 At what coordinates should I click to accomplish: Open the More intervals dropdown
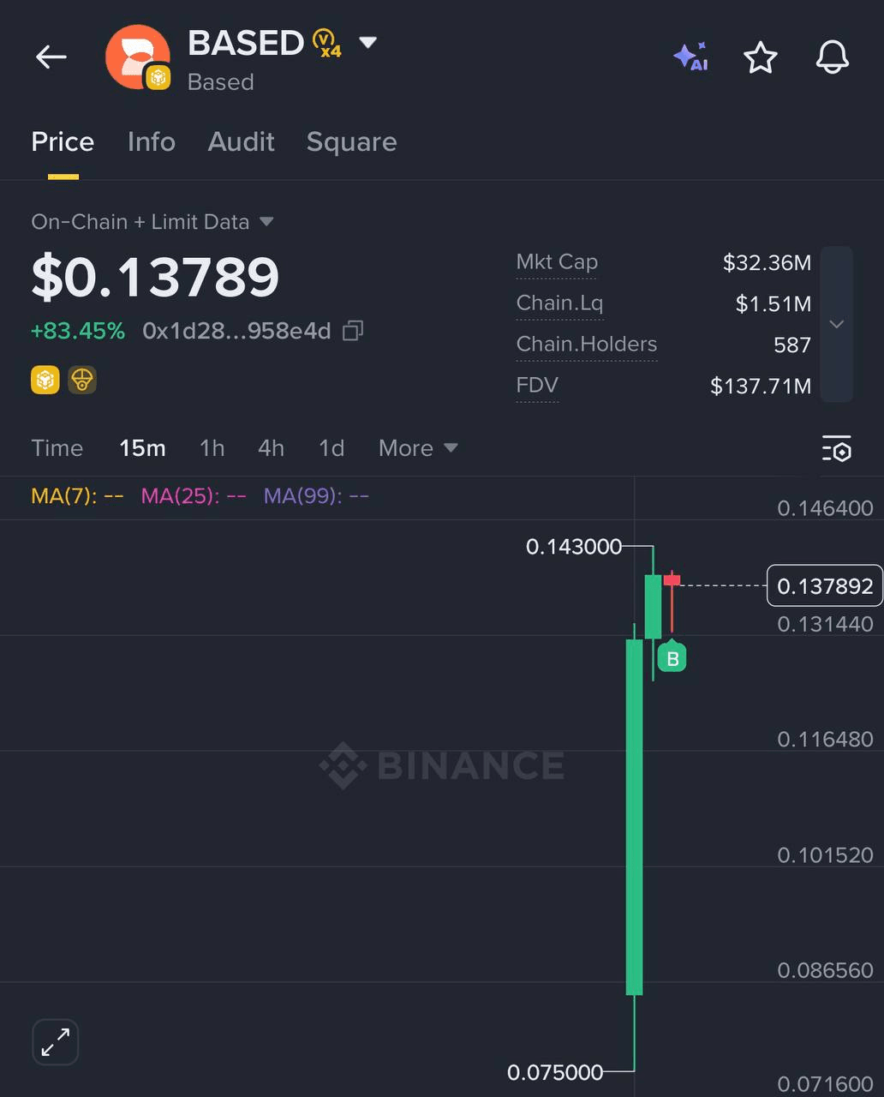click(418, 448)
